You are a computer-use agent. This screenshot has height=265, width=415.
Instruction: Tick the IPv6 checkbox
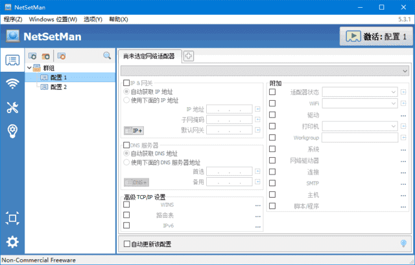click(126, 226)
